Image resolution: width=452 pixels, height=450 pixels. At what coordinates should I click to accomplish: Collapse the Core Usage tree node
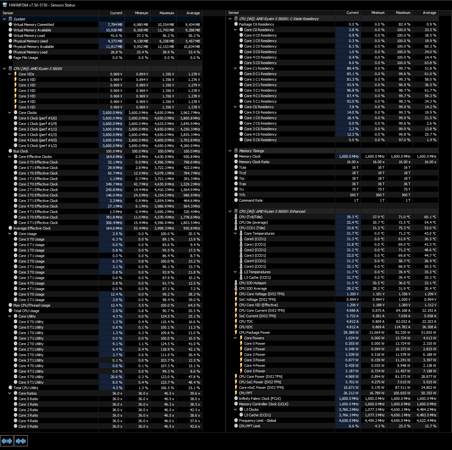(x=9, y=234)
